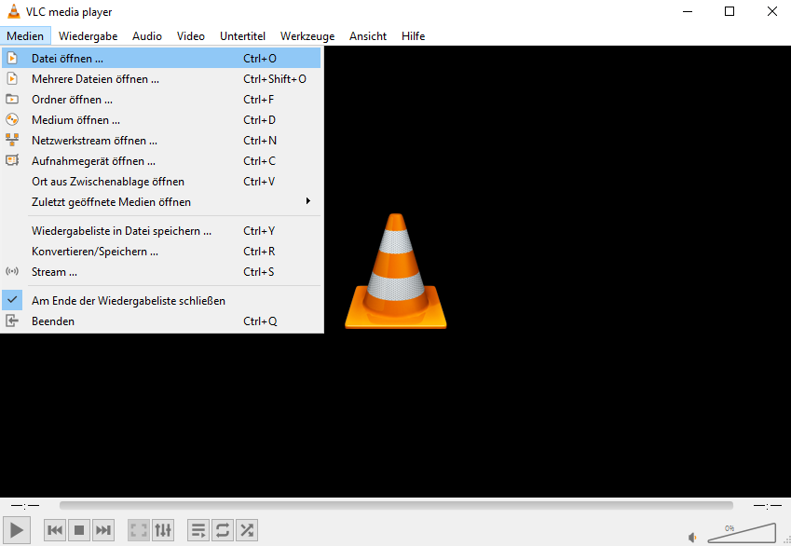Enable loop playback mode
791x546 pixels.
[x=222, y=530]
